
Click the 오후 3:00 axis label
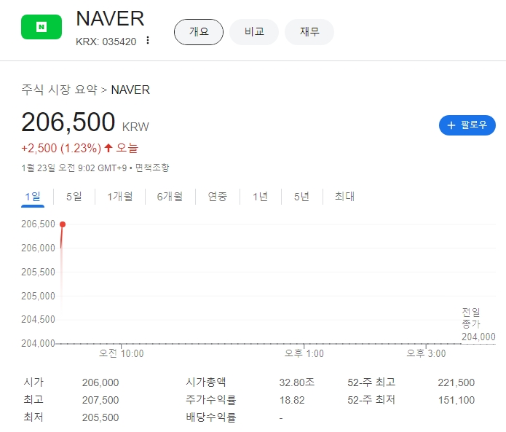click(x=426, y=353)
